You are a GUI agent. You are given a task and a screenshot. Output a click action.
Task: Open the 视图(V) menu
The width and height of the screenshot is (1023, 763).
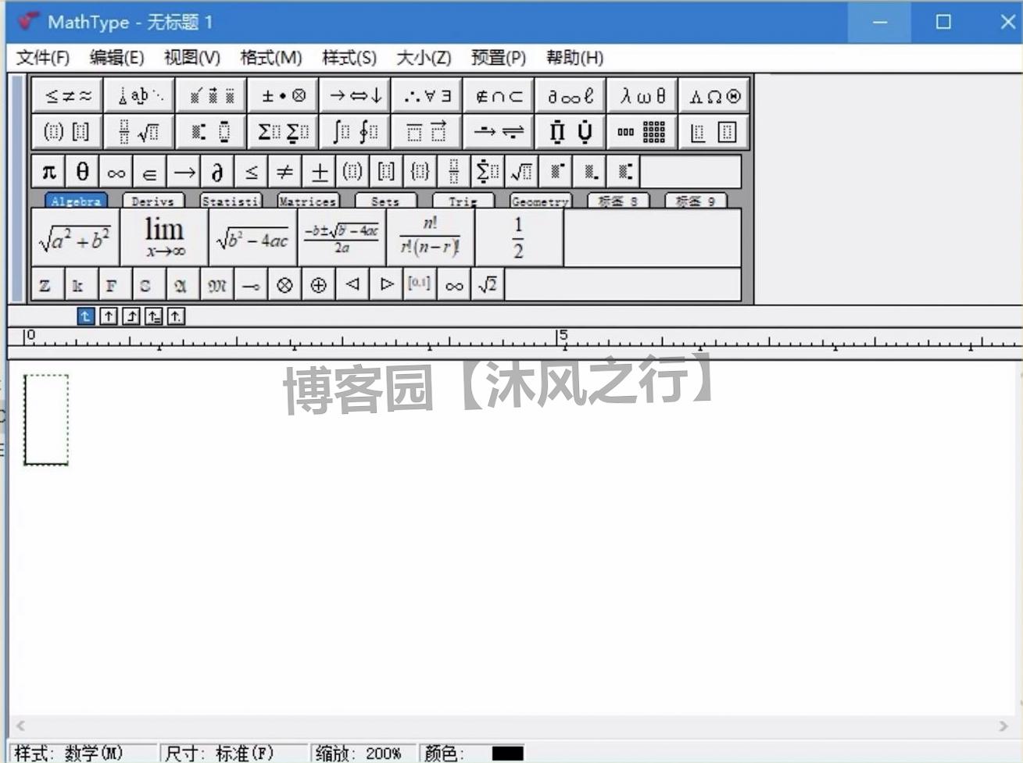tap(192, 58)
